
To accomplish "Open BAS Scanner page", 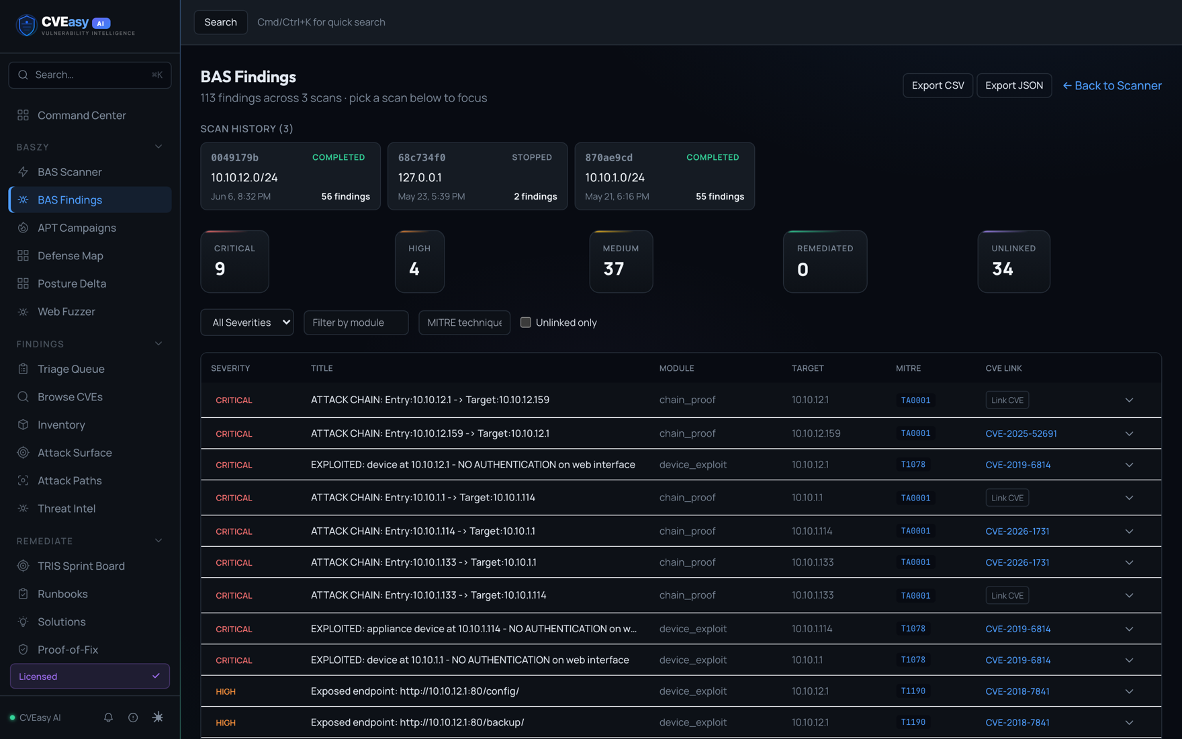I will point(90,172).
